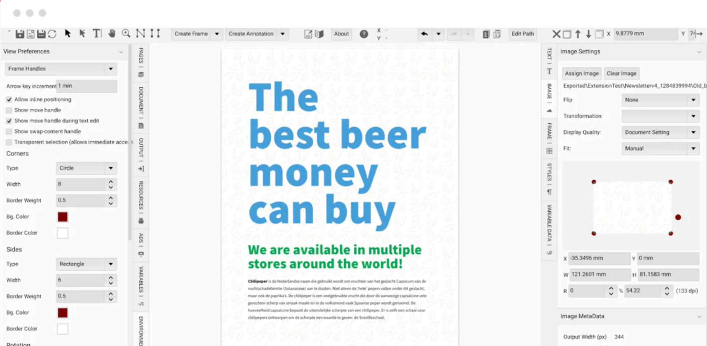Pick Corners Bg. Color red swatch

[x=63, y=217]
